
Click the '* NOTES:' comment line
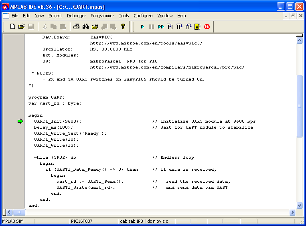tap(42, 73)
